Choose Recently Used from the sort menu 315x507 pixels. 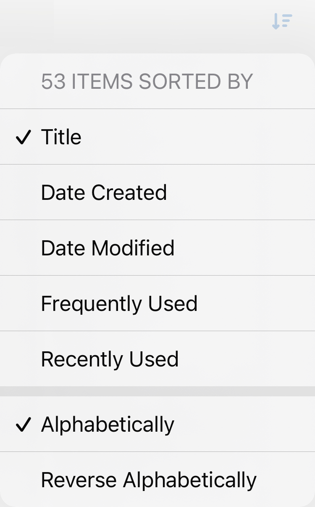110,358
